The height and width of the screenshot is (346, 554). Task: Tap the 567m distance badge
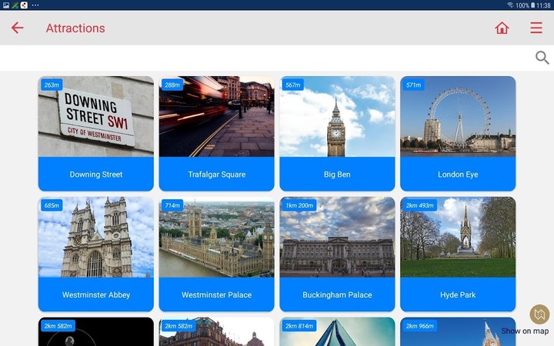(293, 85)
